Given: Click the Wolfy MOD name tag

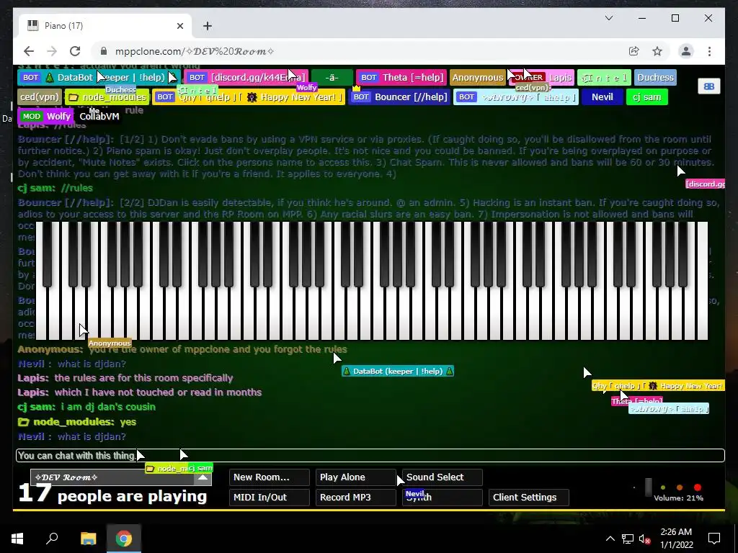Looking at the screenshot, I should point(45,116).
